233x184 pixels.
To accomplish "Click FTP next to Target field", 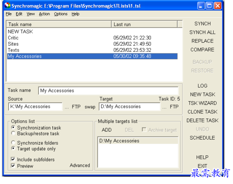I will tap(174, 107).
